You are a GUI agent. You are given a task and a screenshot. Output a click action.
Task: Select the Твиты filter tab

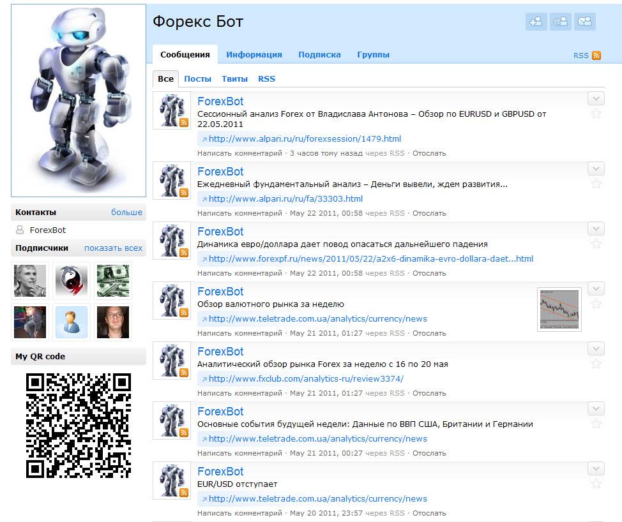pos(234,79)
